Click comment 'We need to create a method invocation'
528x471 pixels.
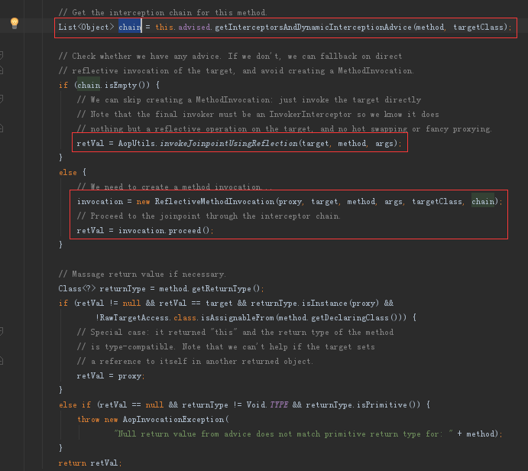click(x=174, y=187)
